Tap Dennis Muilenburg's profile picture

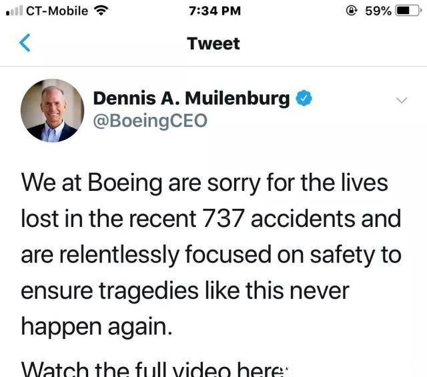pyautogui.click(x=53, y=110)
